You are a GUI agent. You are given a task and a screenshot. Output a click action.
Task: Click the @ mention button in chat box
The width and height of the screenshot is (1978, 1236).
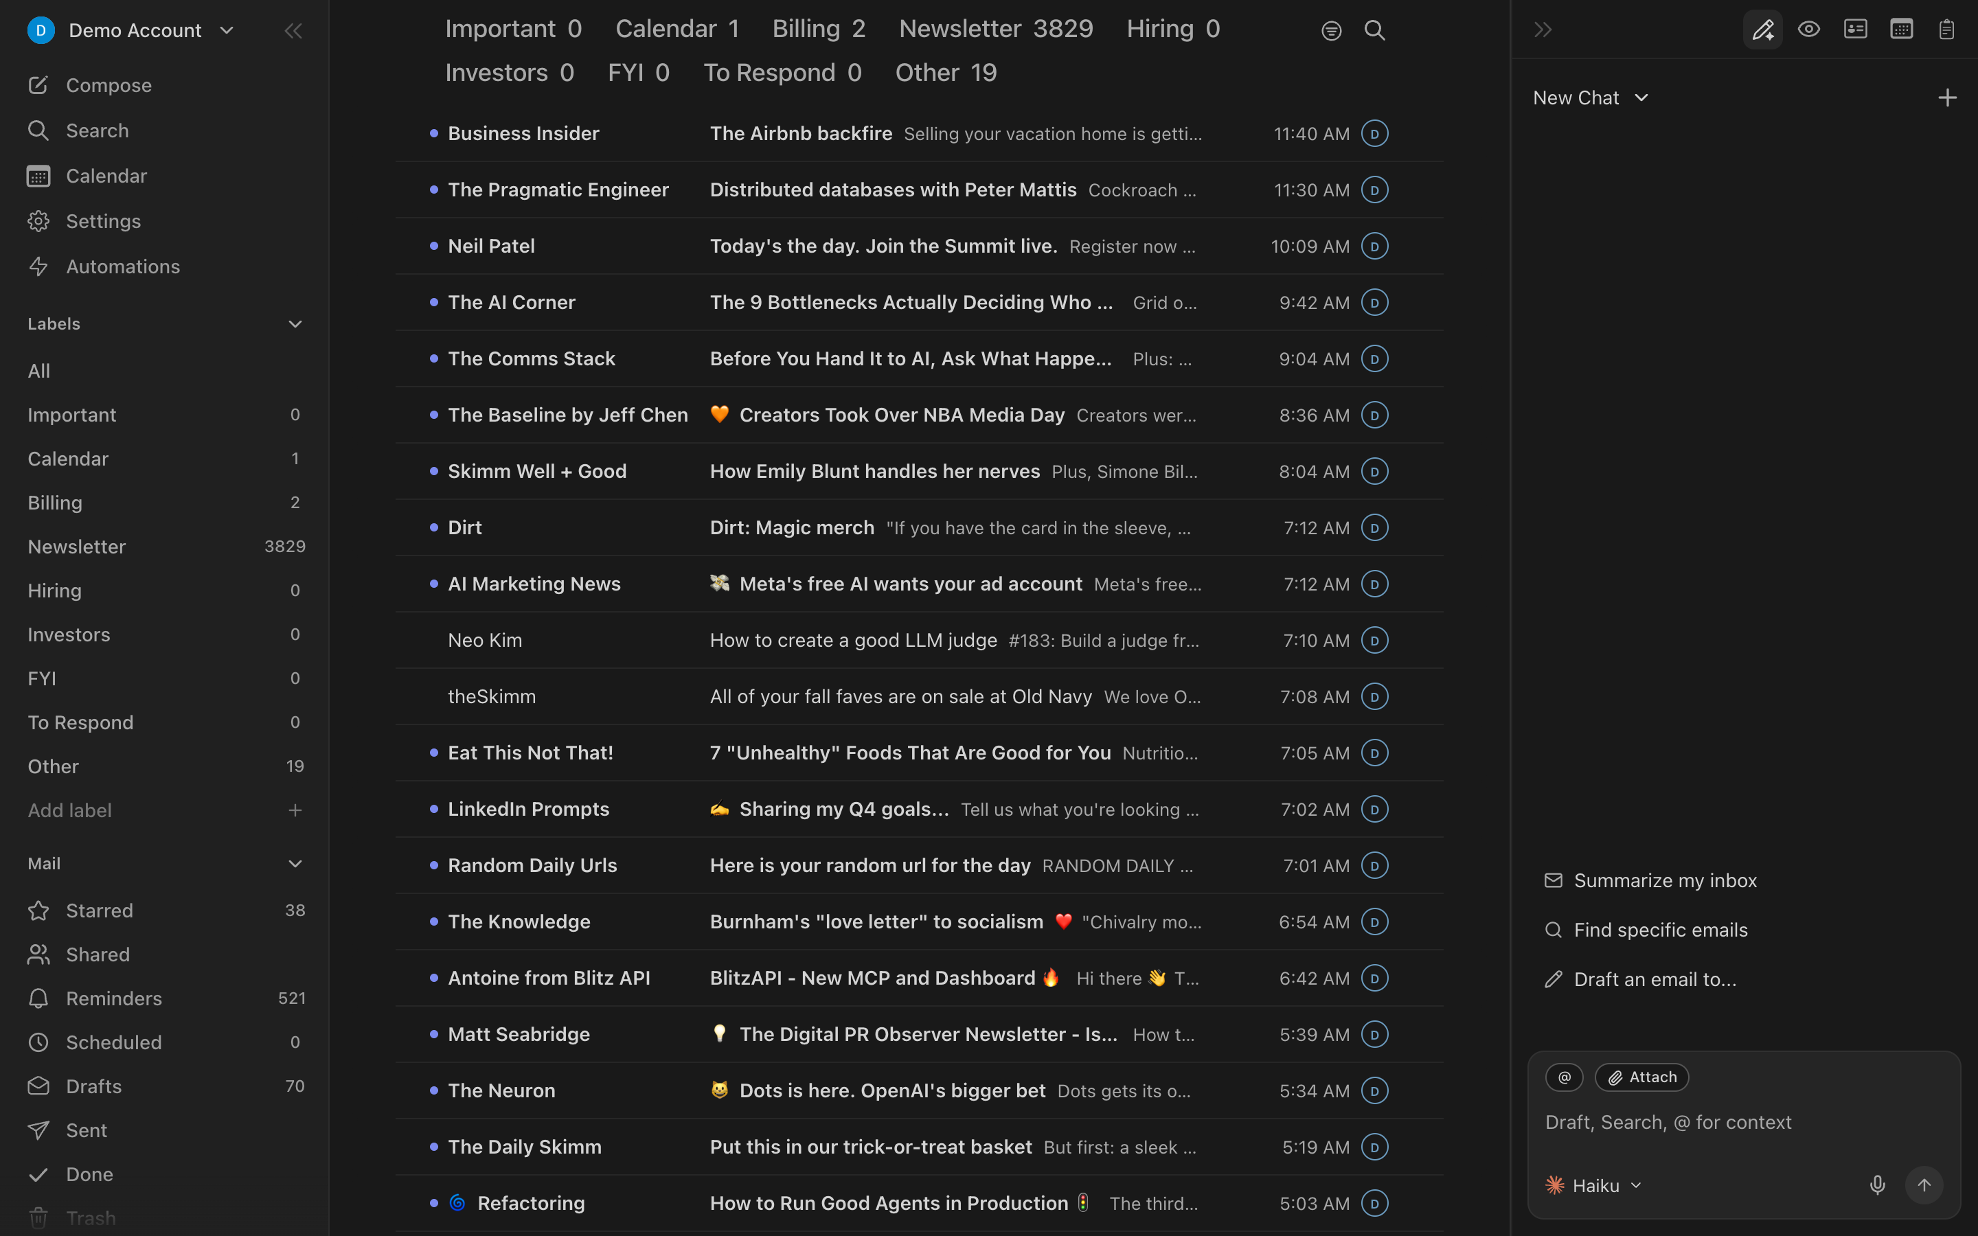[x=1565, y=1077]
